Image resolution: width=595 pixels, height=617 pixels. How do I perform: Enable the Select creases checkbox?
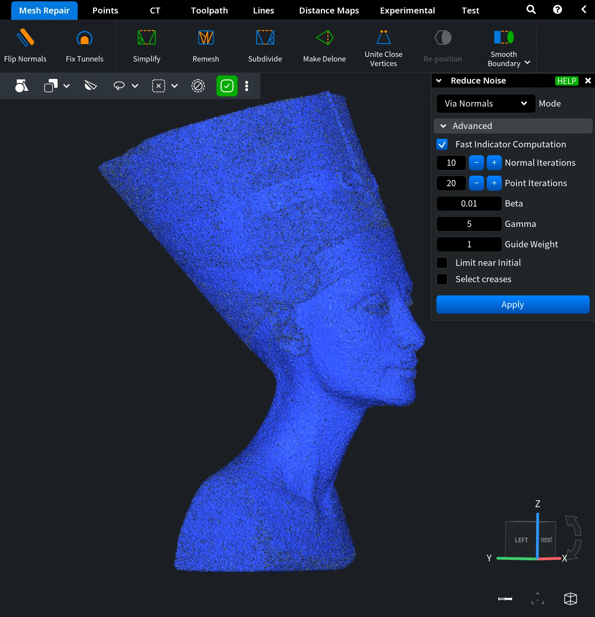(442, 279)
